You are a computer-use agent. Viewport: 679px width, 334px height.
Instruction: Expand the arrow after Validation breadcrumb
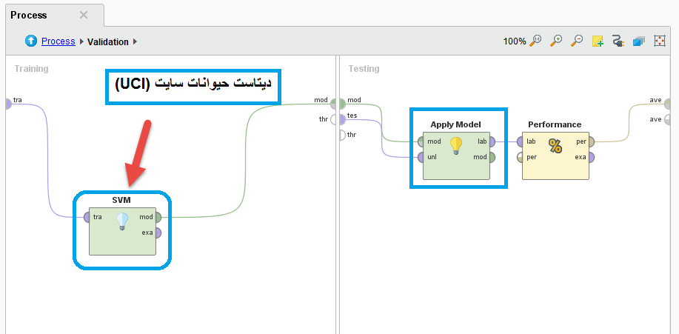click(x=136, y=42)
